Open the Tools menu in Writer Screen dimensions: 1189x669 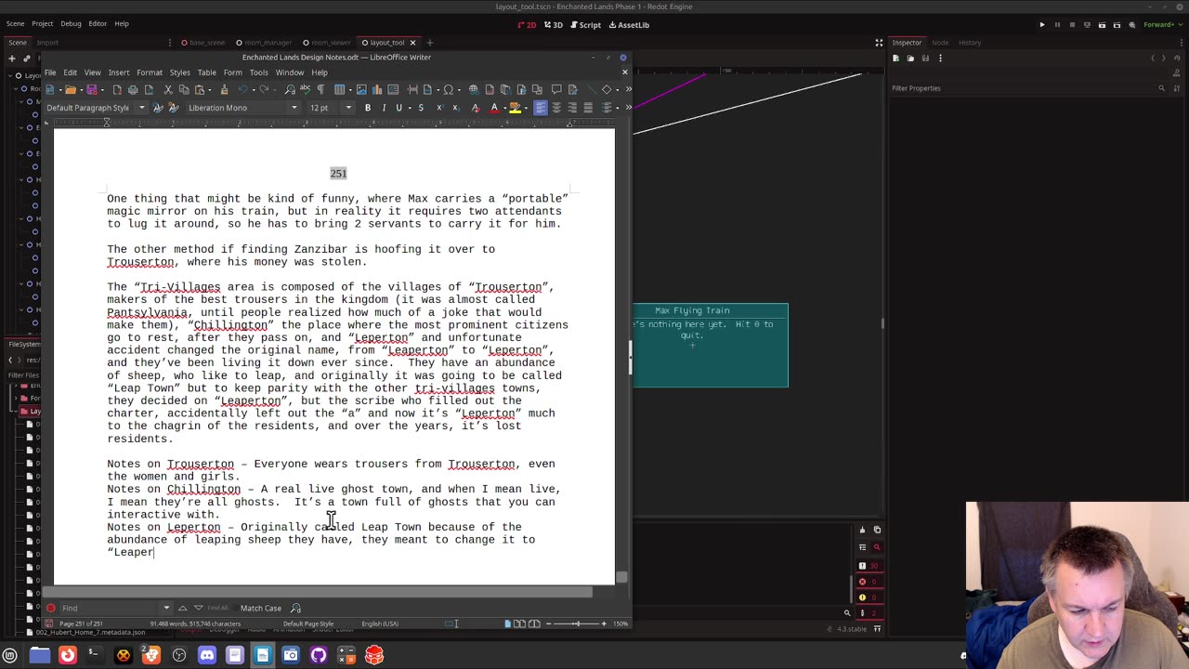pyautogui.click(x=258, y=72)
